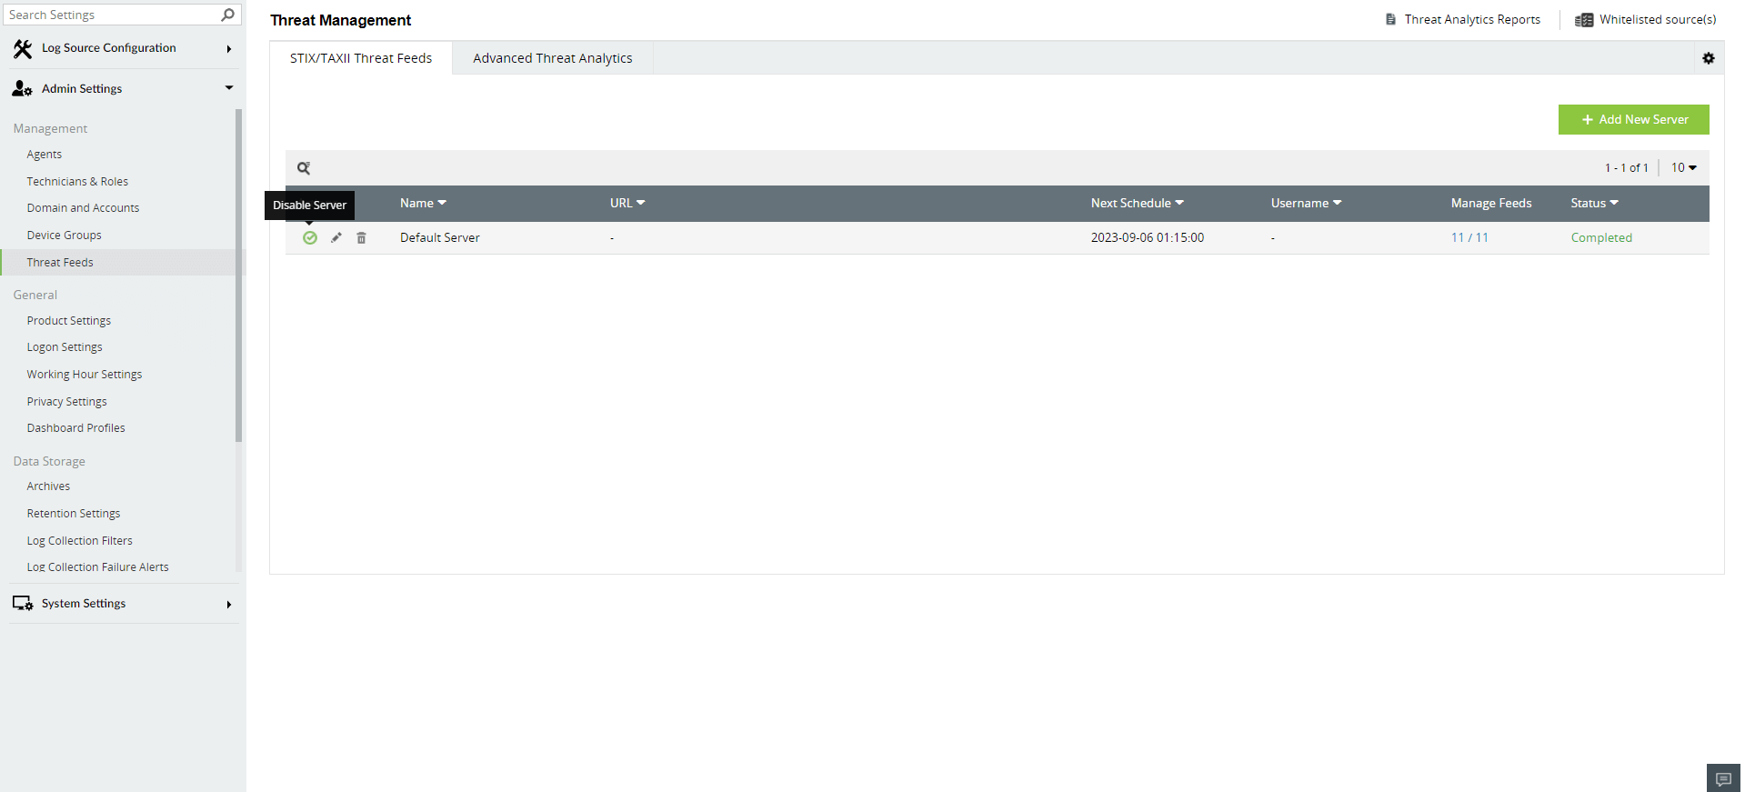
Task: Click the System Settings monitor icon
Action: click(23, 604)
